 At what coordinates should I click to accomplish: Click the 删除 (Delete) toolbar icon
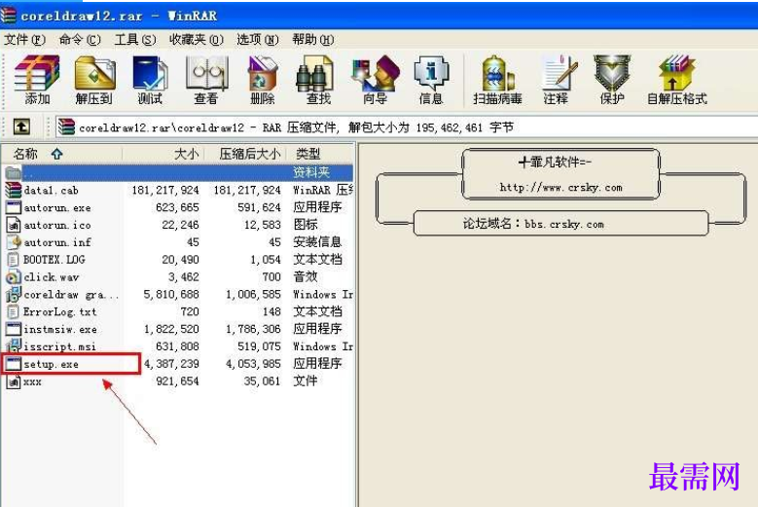pos(263,73)
